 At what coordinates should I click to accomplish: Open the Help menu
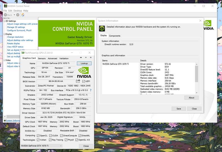26,11
